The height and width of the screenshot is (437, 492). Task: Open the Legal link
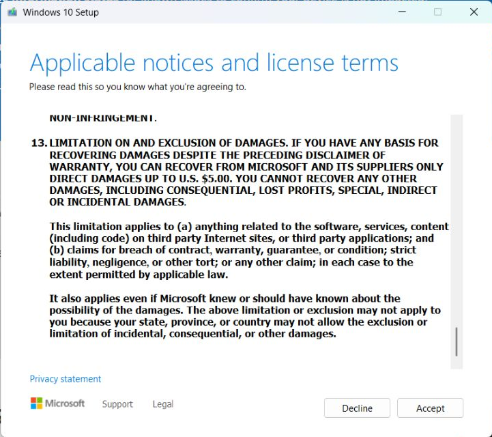[x=163, y=404]
